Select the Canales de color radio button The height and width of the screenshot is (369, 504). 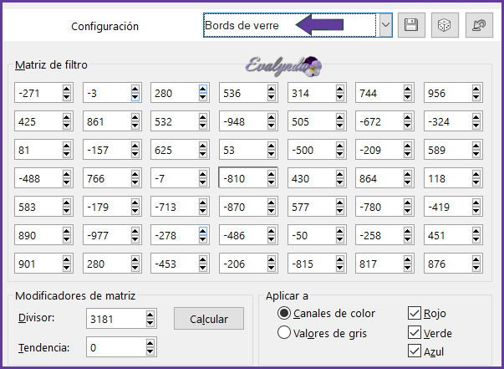point(284,314)
